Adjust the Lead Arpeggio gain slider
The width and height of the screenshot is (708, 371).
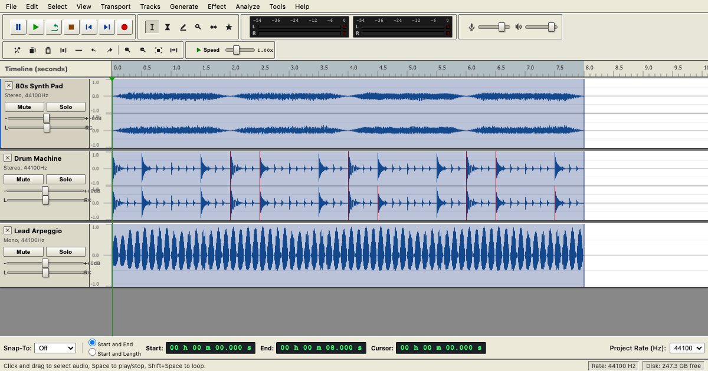tap(45, 263)
